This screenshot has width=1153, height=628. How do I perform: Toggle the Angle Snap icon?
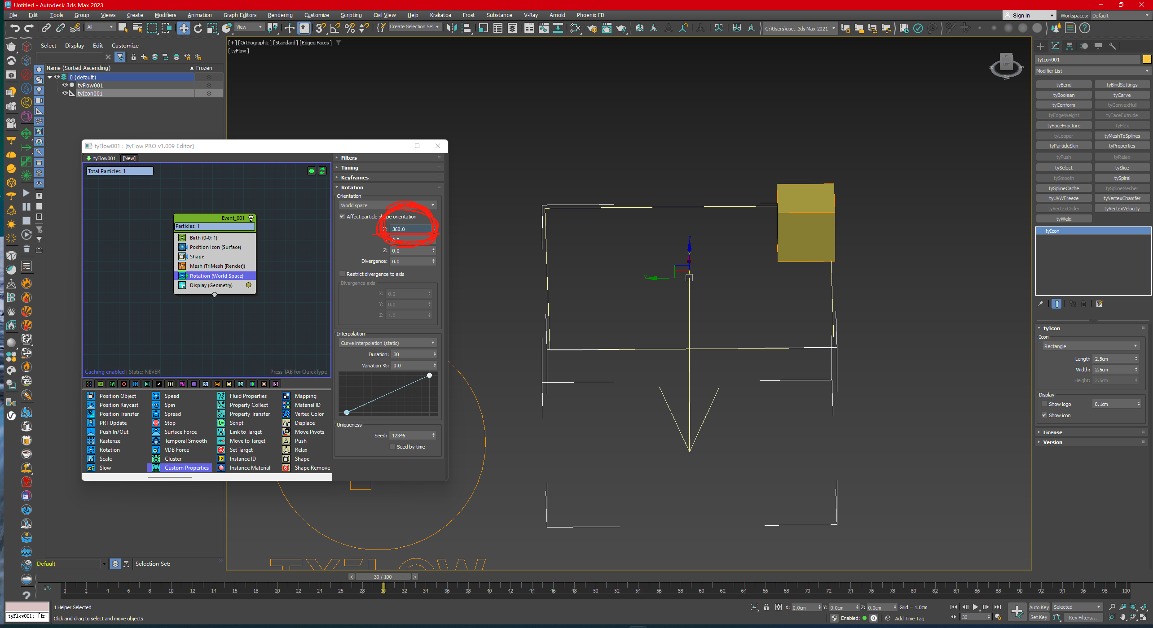coord(335,28)
